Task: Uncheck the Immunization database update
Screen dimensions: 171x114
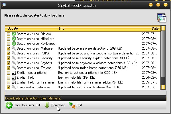Action: 9,87
